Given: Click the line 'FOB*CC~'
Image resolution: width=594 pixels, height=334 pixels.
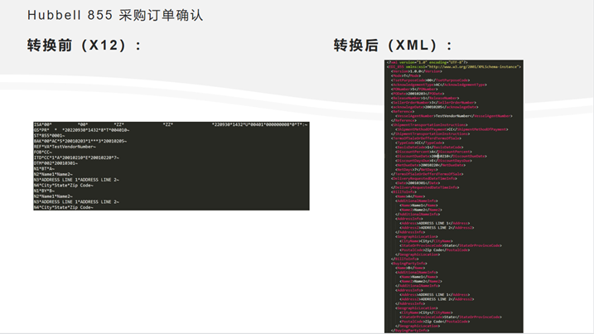Looking at the screenshot, I should 43,152.
